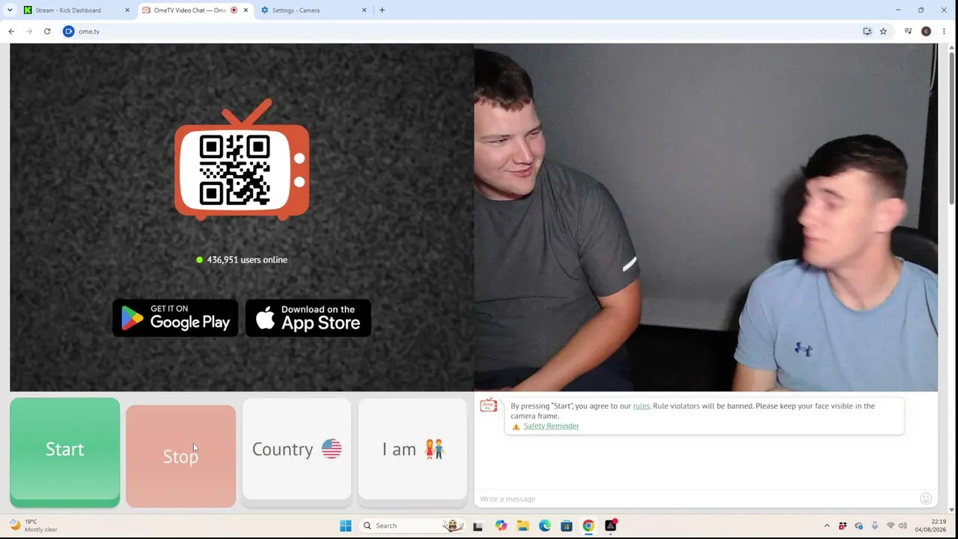Click the camera site-info icon in address bar
The height and width of the screenshot is (539, 958).
tap(69, 31)
